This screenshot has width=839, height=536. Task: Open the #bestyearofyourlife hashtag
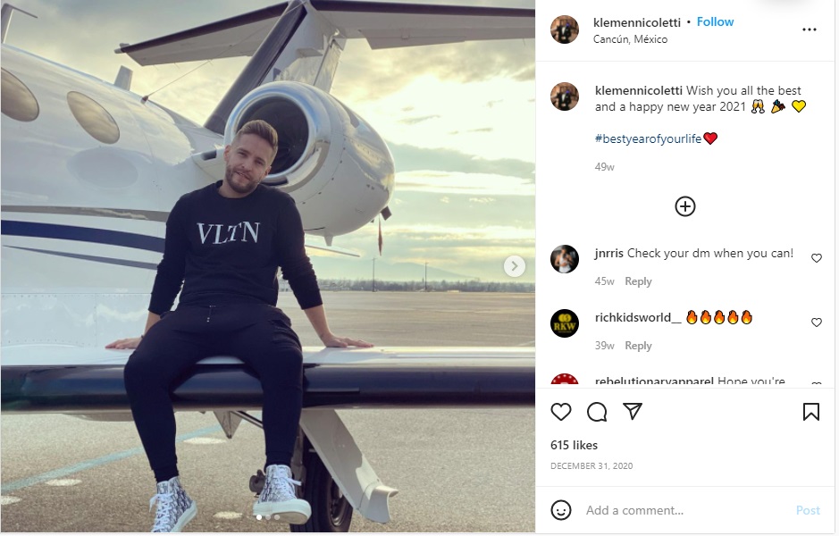[648, 138]
